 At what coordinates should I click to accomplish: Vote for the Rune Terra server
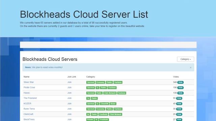pos(179,109)
